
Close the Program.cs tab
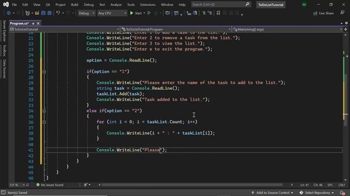(38, 23)
